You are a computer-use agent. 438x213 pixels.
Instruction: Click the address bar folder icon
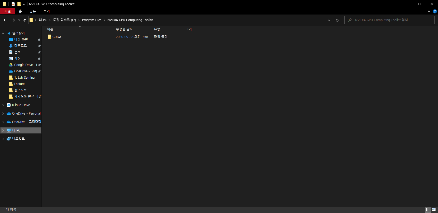click(31, 20)
